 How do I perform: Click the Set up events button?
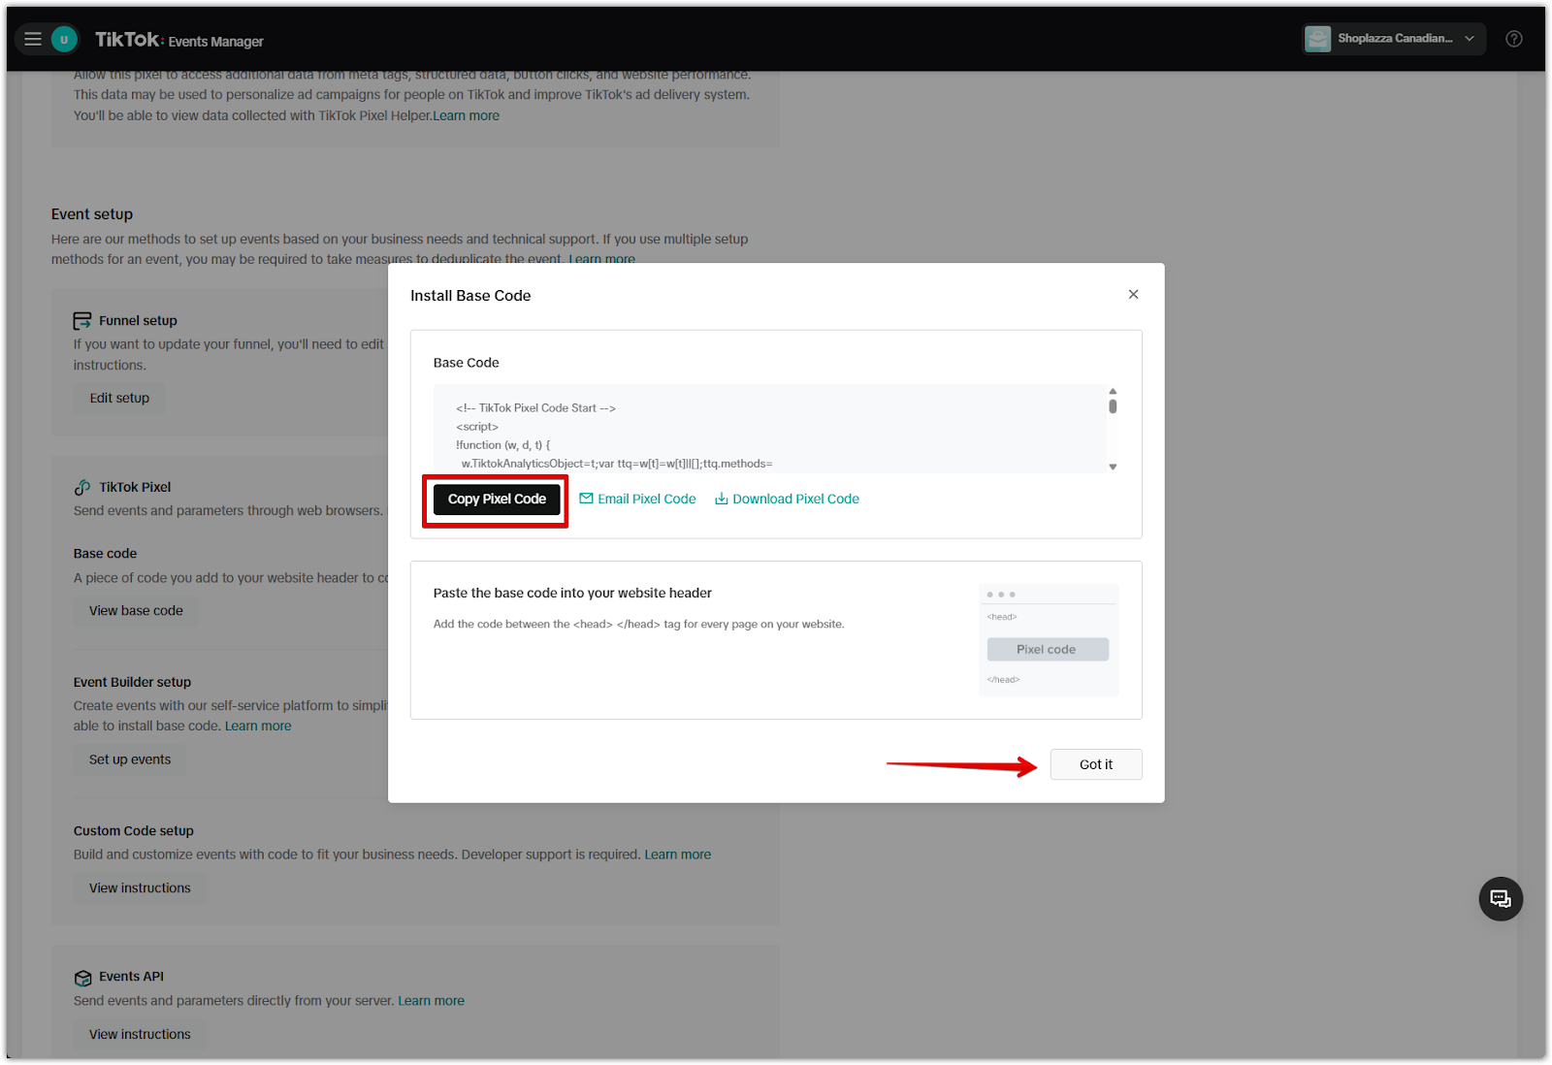pos(130,759)
